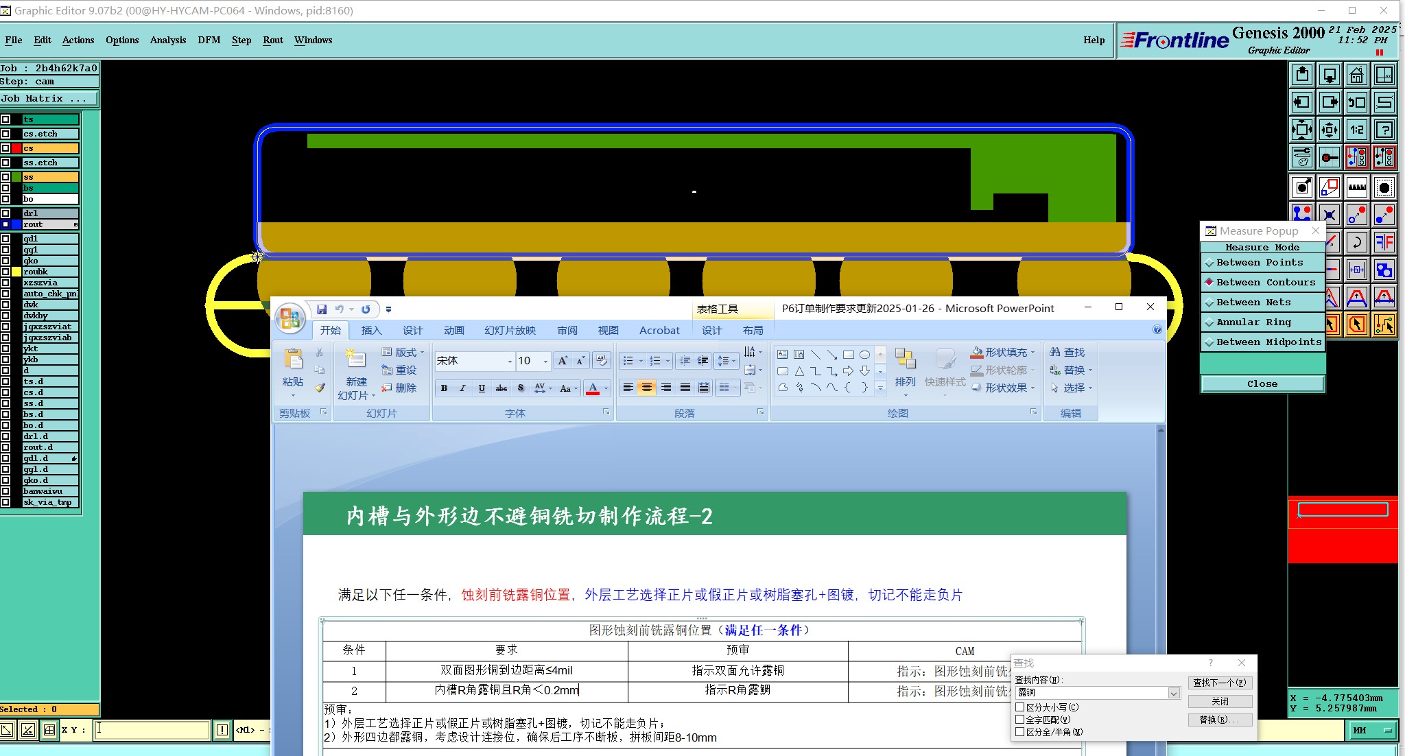Open the DFM menu
This screenshot has height=756, width=1405.
tap(209, 40)
